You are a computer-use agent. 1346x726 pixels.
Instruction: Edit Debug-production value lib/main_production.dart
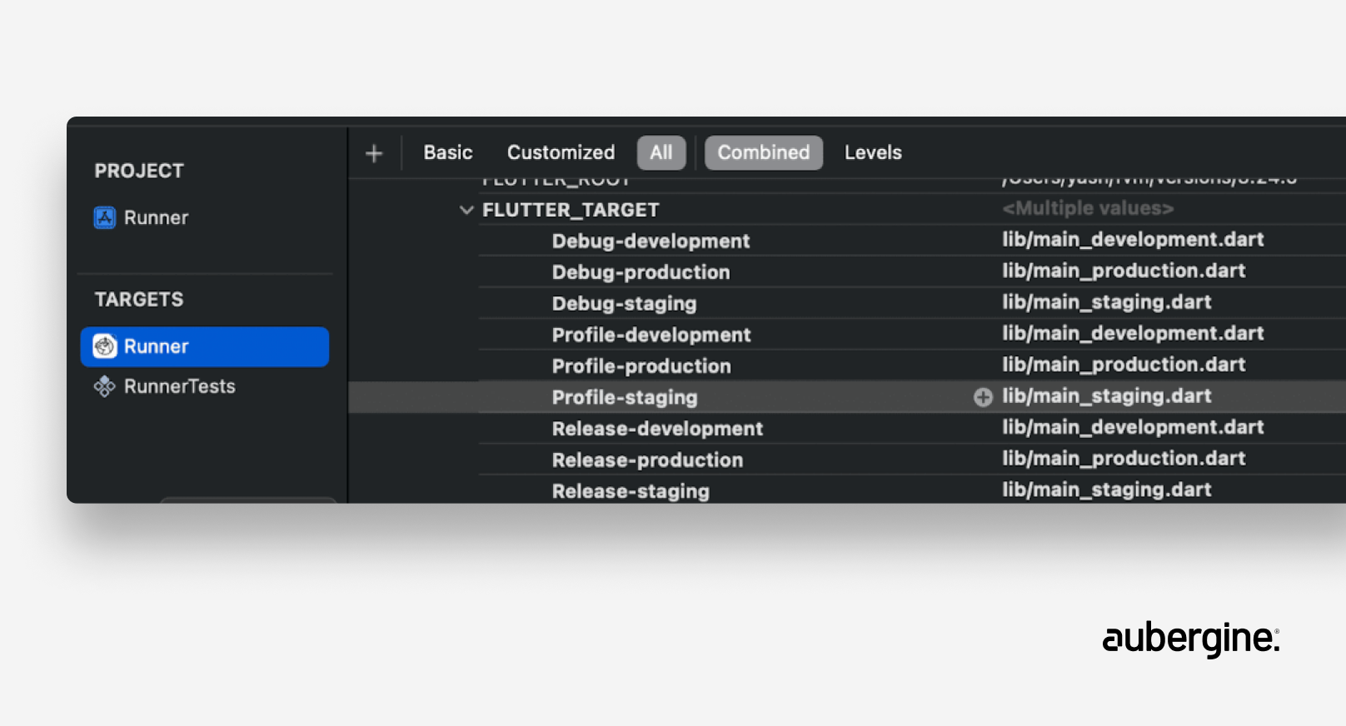[1124, 271]
